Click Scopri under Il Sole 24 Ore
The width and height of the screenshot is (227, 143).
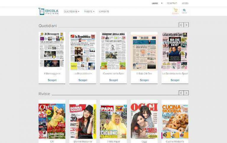tap(144, 80)
